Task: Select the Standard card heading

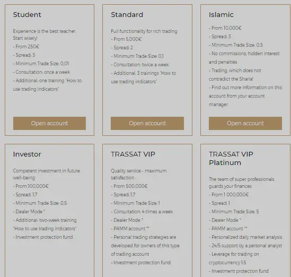Action: (x=127, y=15)
